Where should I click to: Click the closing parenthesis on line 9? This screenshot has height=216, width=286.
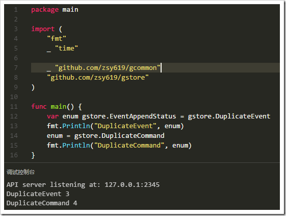click(33, 87)
